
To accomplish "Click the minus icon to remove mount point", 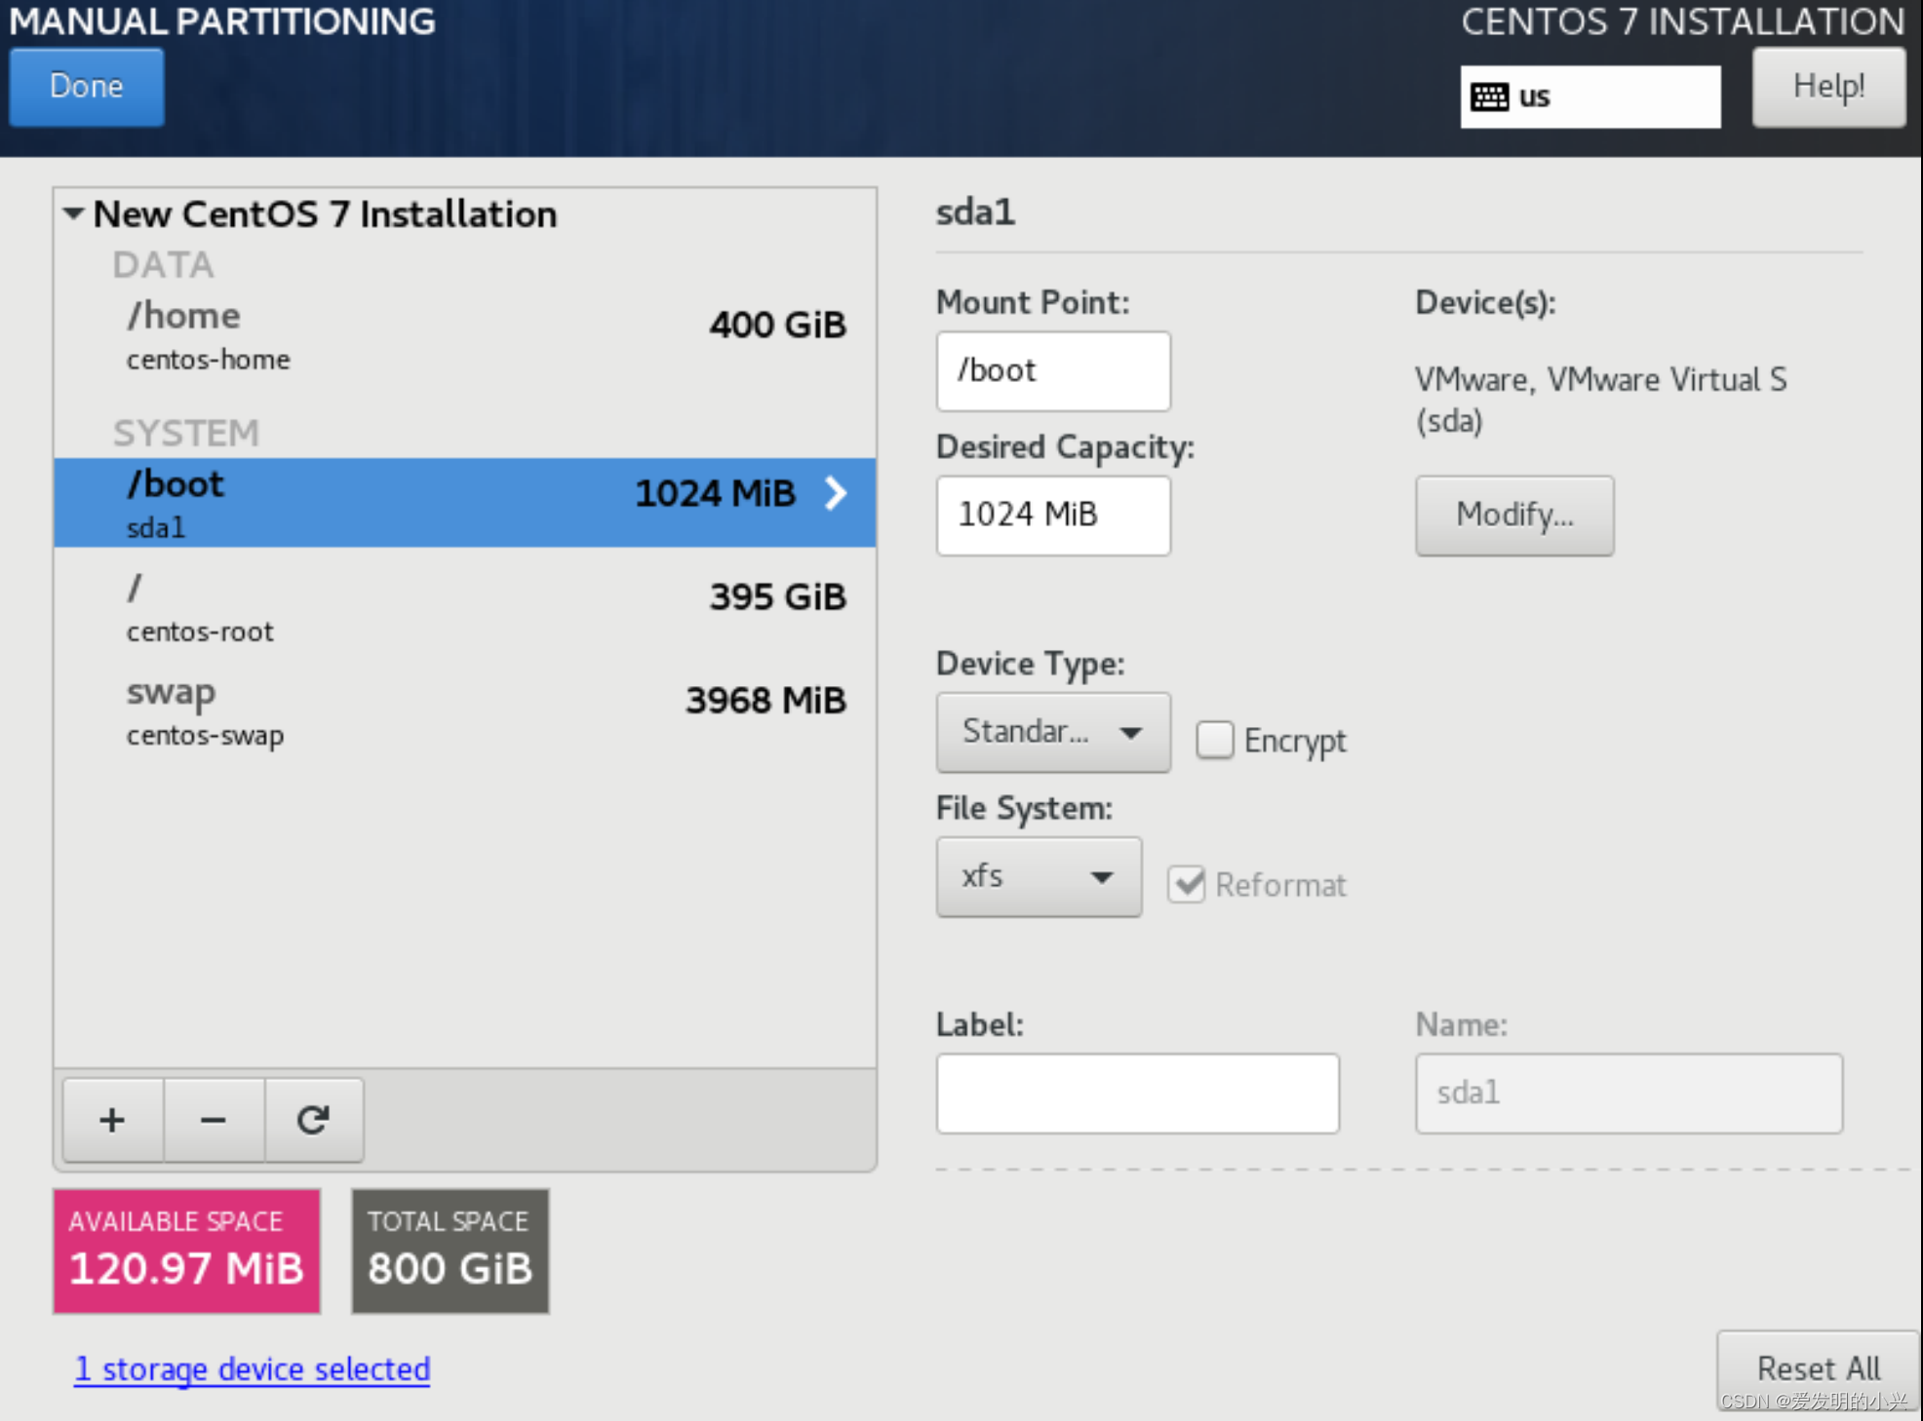I will pyautogui.click(x=214, y=1120).
